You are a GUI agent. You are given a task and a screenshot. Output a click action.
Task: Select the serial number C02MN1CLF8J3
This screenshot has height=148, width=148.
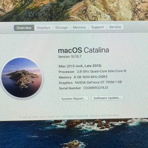(x=96, y=88)
